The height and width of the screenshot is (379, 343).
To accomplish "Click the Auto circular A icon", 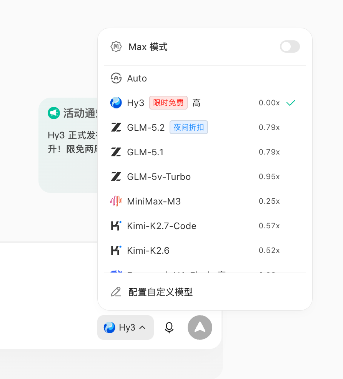I will click(116, 78).
